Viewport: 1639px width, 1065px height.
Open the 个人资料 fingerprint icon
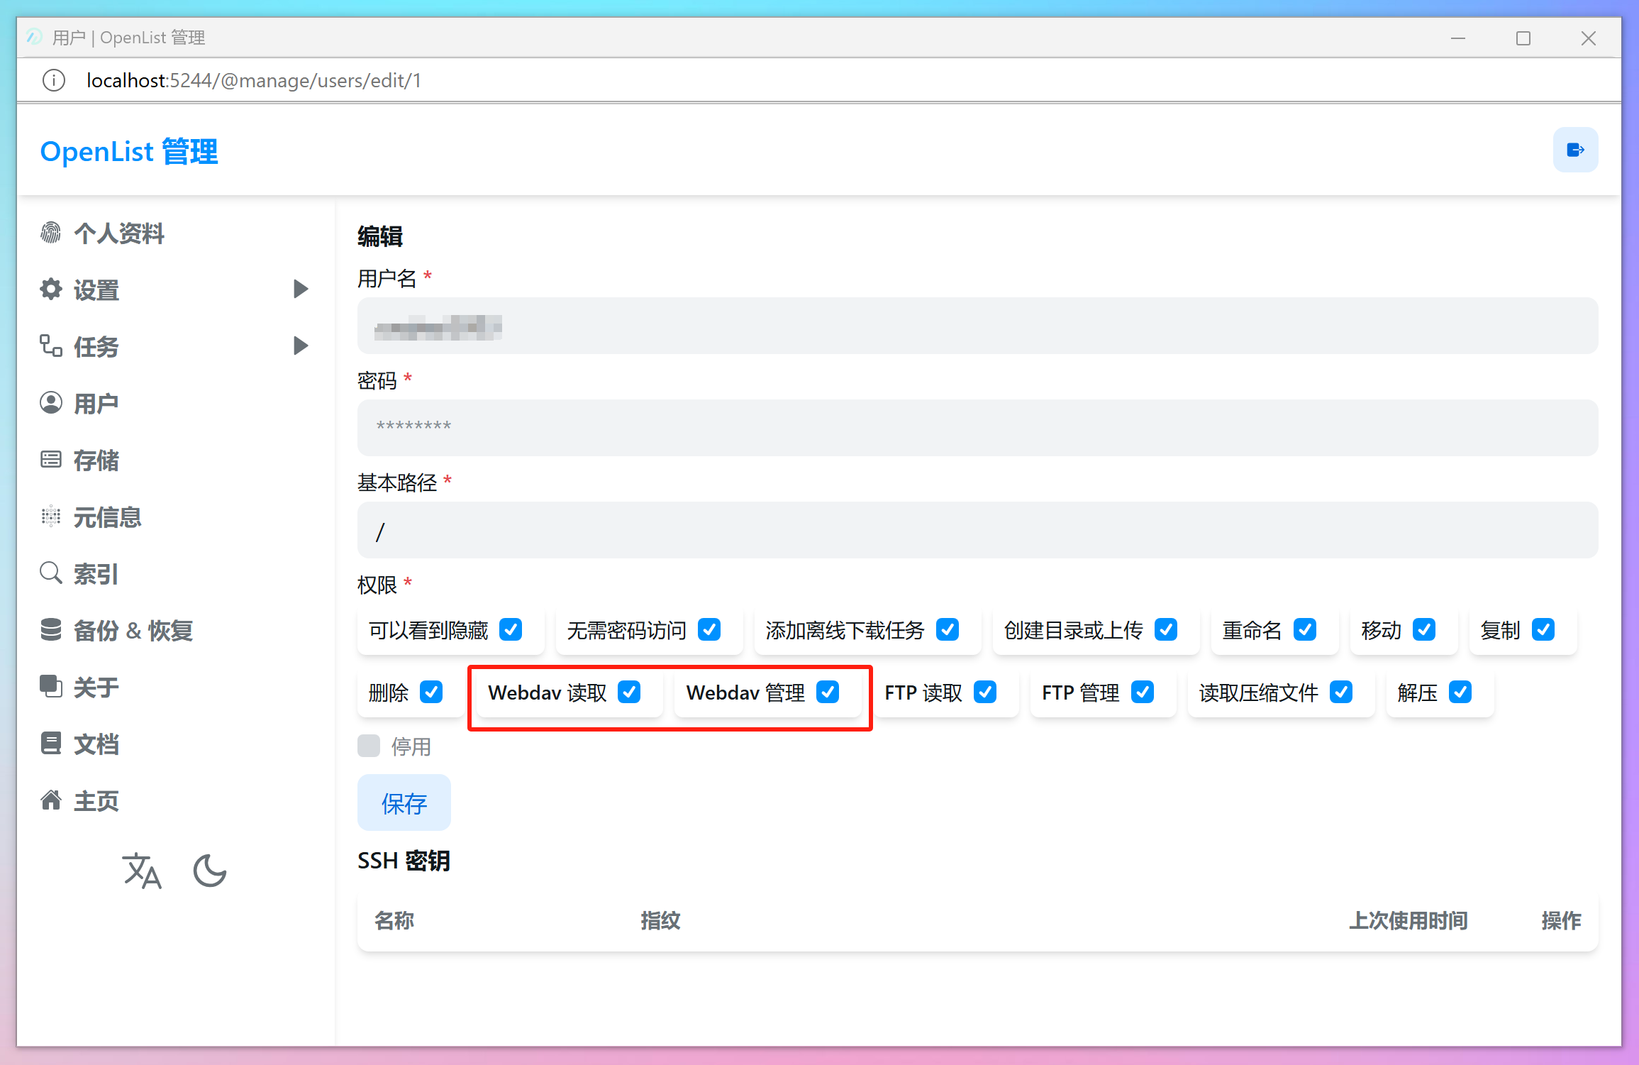pos(50,233)
